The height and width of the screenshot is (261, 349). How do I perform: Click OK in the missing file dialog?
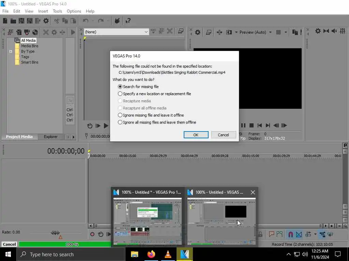click(x=196, y=135)
